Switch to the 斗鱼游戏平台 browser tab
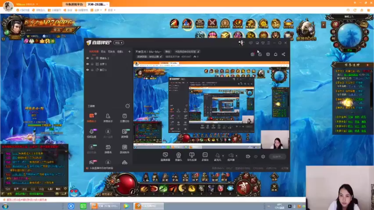Screen dimensions: 374x210 pos(74,4)
